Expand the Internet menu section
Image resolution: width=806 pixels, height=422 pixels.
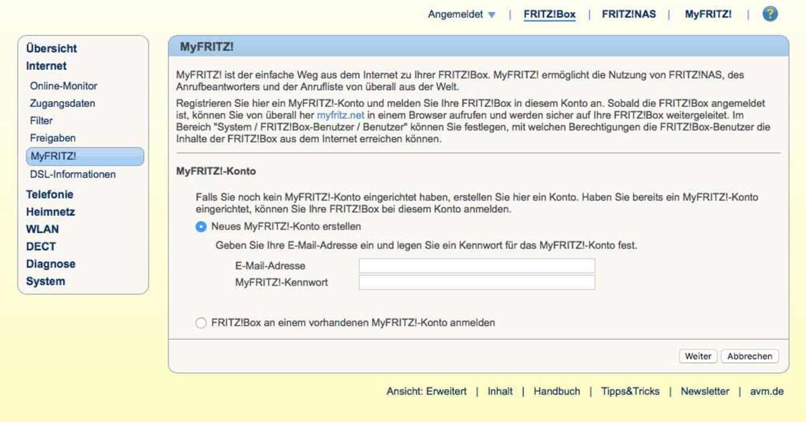click(x=47, y=66)
